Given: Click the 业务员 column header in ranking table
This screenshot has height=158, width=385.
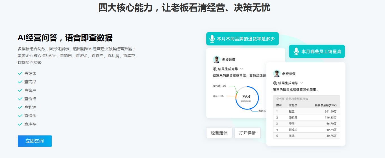Looking at the screenshot, I should (x=293, y=105).
